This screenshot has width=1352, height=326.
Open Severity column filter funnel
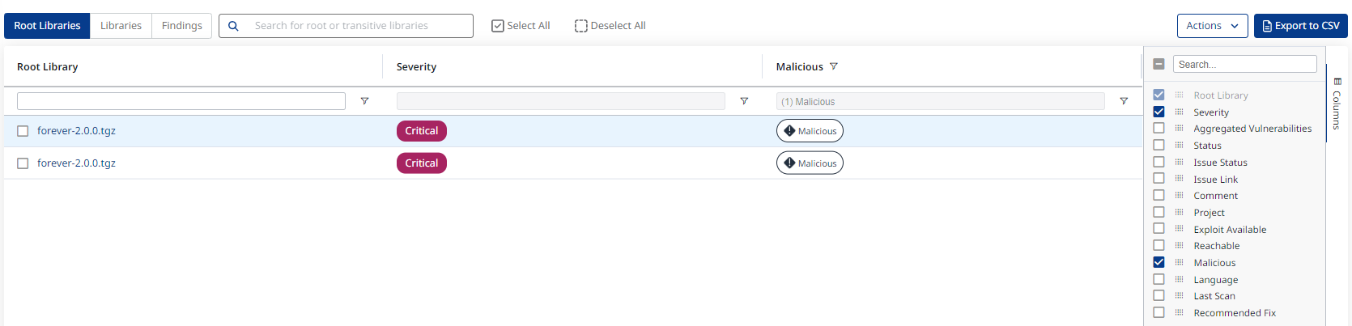click(744, 101)
